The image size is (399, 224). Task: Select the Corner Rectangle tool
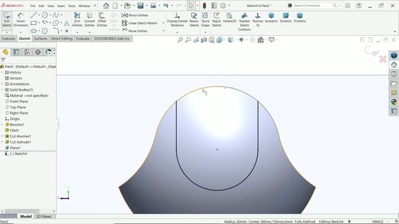click(x=34, y=23)
